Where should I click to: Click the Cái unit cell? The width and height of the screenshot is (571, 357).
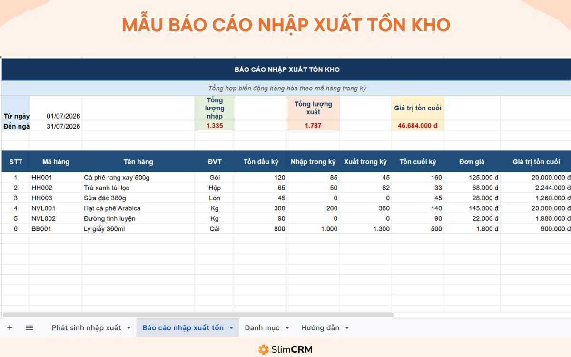(x=215, y=229)
